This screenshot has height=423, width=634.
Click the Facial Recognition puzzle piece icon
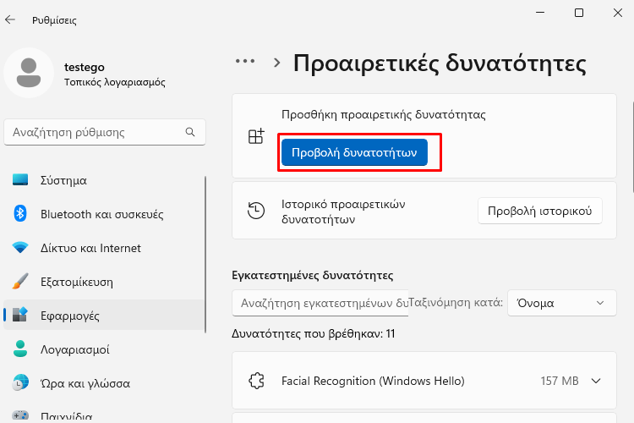click(256, 381)
